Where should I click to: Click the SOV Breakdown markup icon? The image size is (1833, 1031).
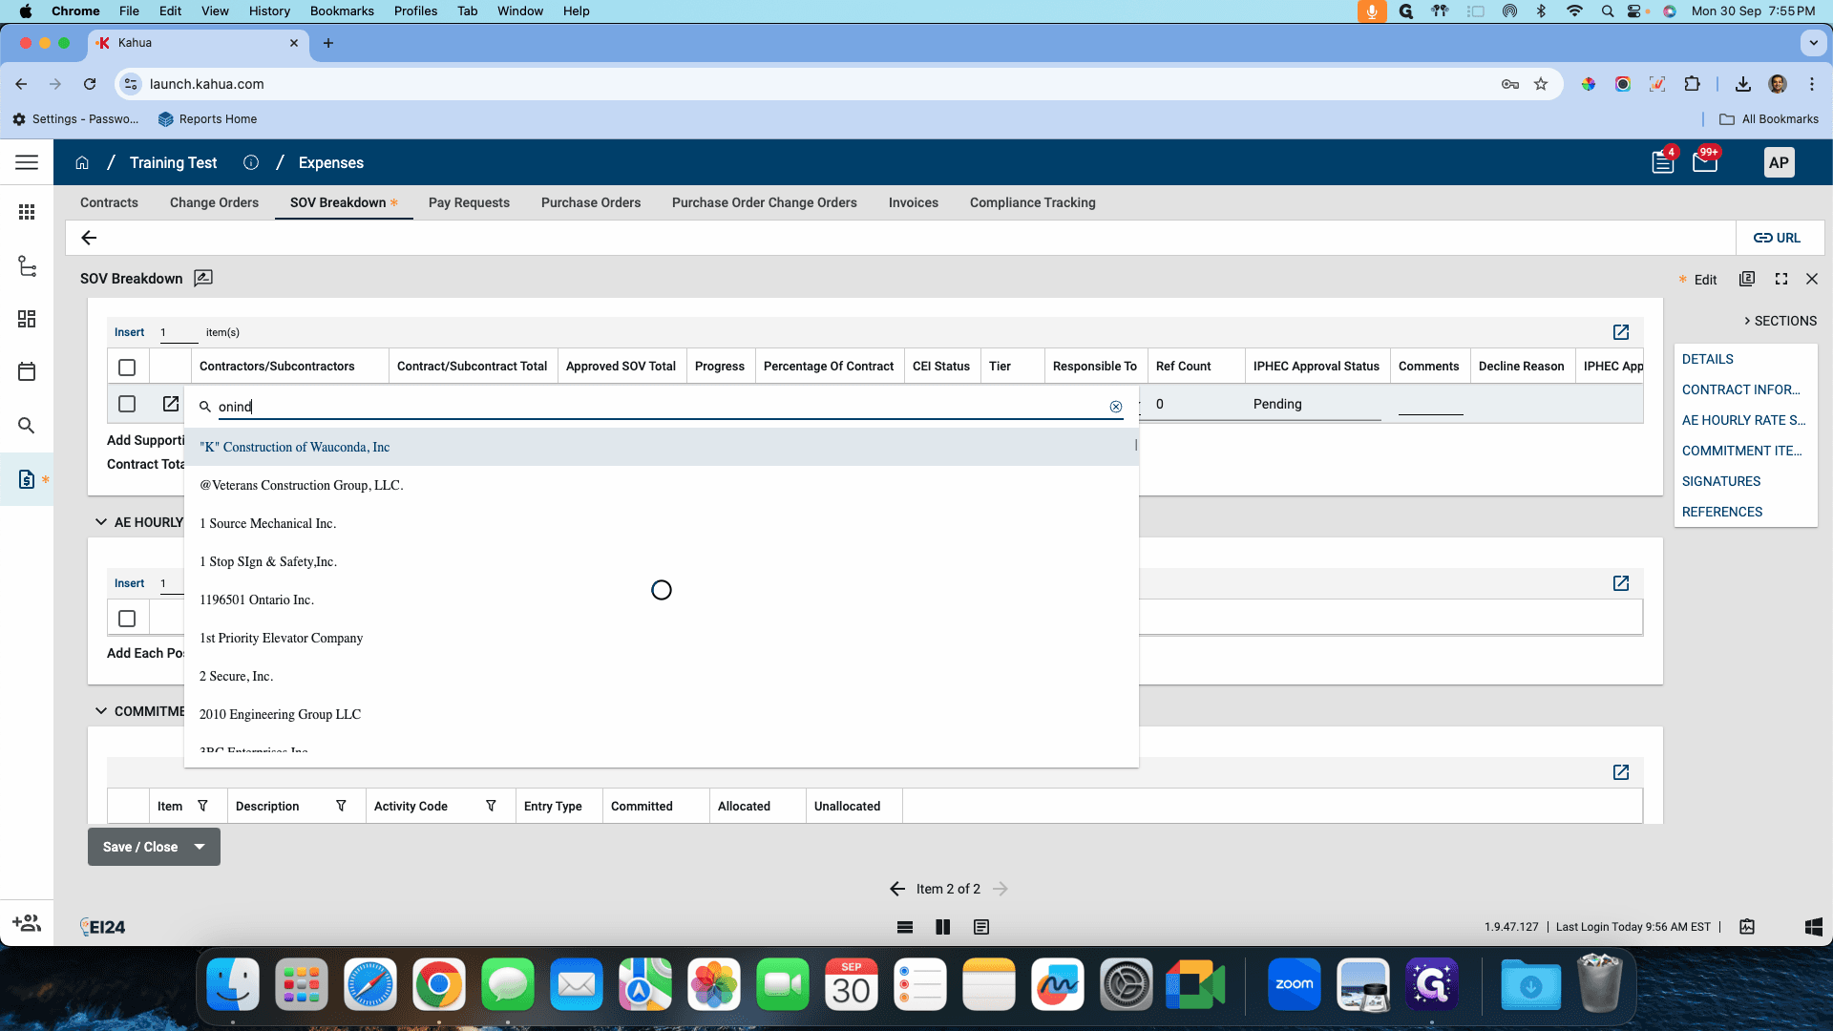pos(203,278)
